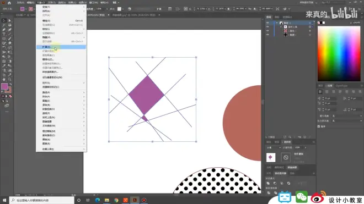Set paint mode to Color below swatches

tap(3, 96)
